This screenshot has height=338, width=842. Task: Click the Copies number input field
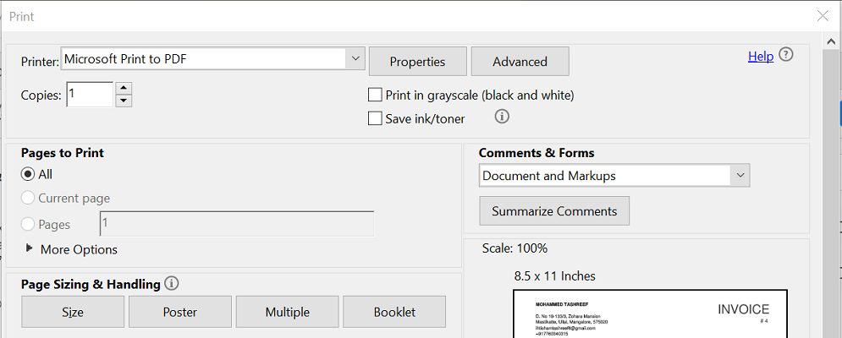tap(89, 95)
